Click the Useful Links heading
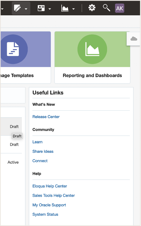This screenshot has height=226, width=141. click(x=48, y=92)
